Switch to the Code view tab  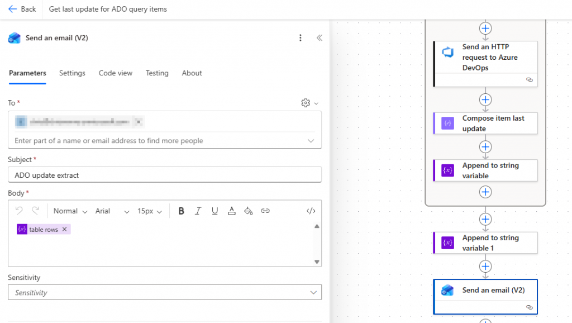[x=116, y=73]
